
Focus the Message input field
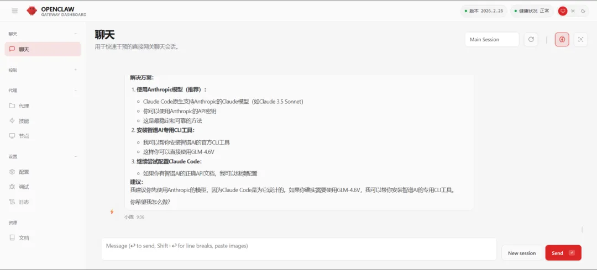click(299, 249)
